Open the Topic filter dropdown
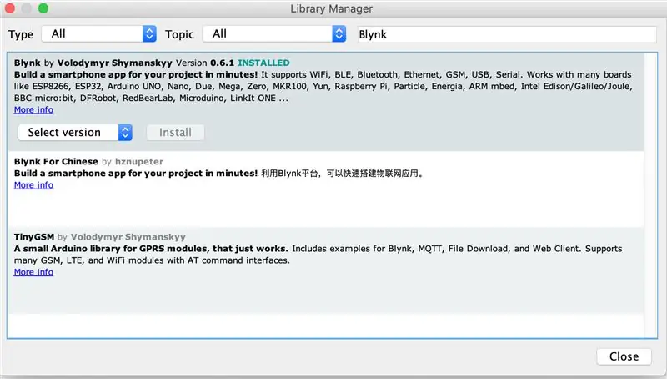 [274, 33]
